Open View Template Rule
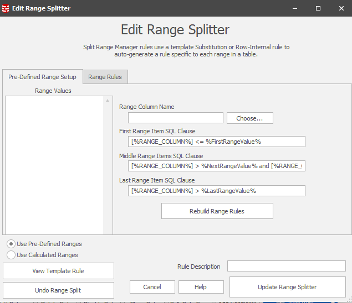Screen dimensions: 352x303 coord(58,271)
